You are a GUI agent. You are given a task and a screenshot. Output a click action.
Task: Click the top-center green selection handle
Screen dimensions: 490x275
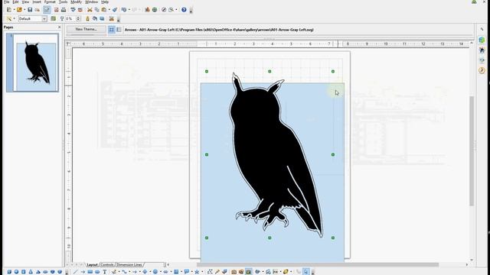click(269, 71)
